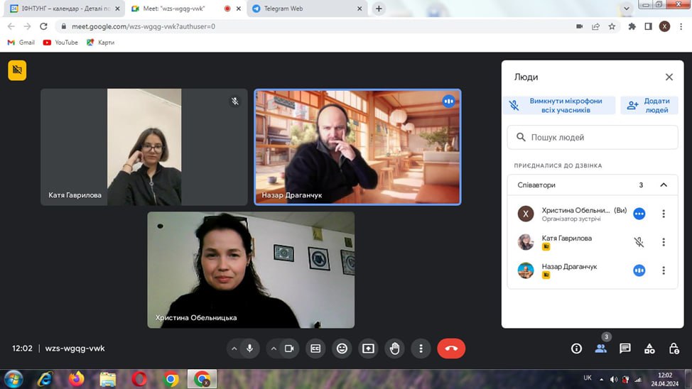Open the meeting details info icon
Viewport: 692px width, 389px height.
coord(576,349)
